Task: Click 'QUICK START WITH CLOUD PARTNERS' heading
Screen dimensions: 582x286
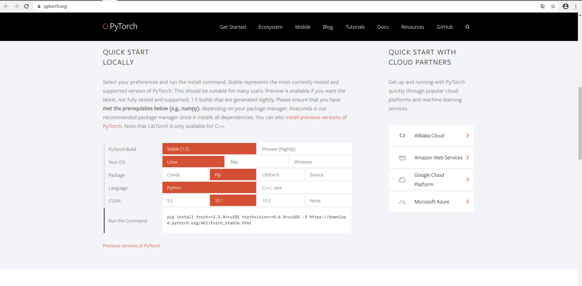Action: pyautogui.click(x=422, y=57)
